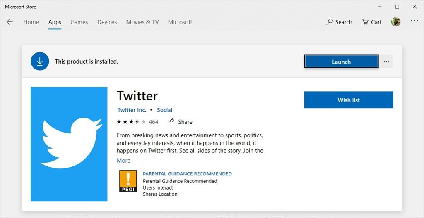Click the 'Shares Location' text
Screen dimensions: 424x218
[160, 194]
